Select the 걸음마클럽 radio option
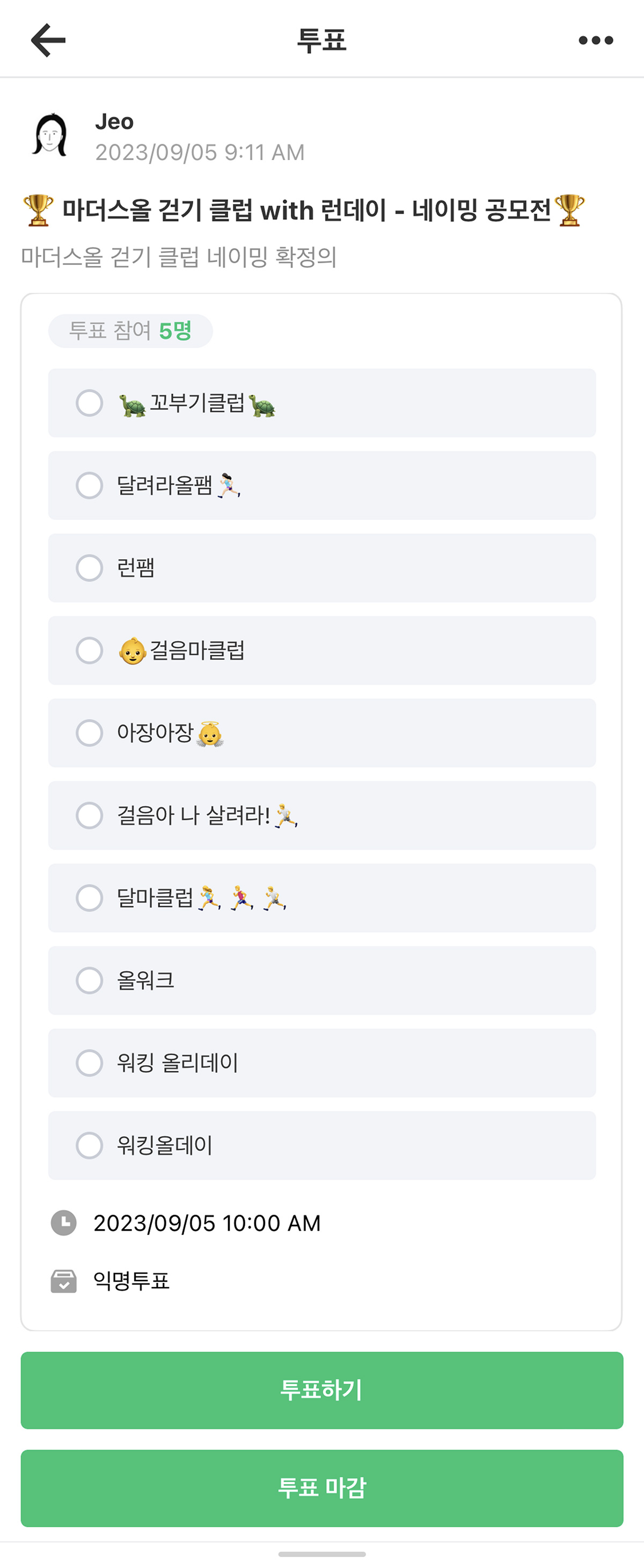 (x=89, y=651)
